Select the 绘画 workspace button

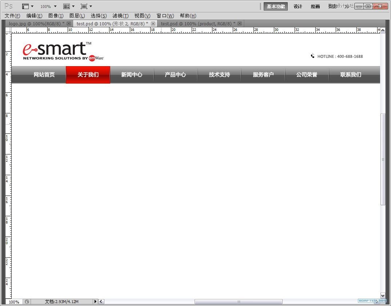pyautogui.click(x=315, y=7)
